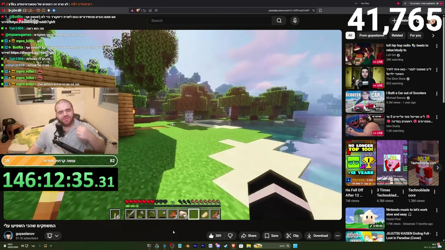The width and height of the screenshot is (445, 250).
Task: Open volume control in system tray
Action: coord(22,246)
